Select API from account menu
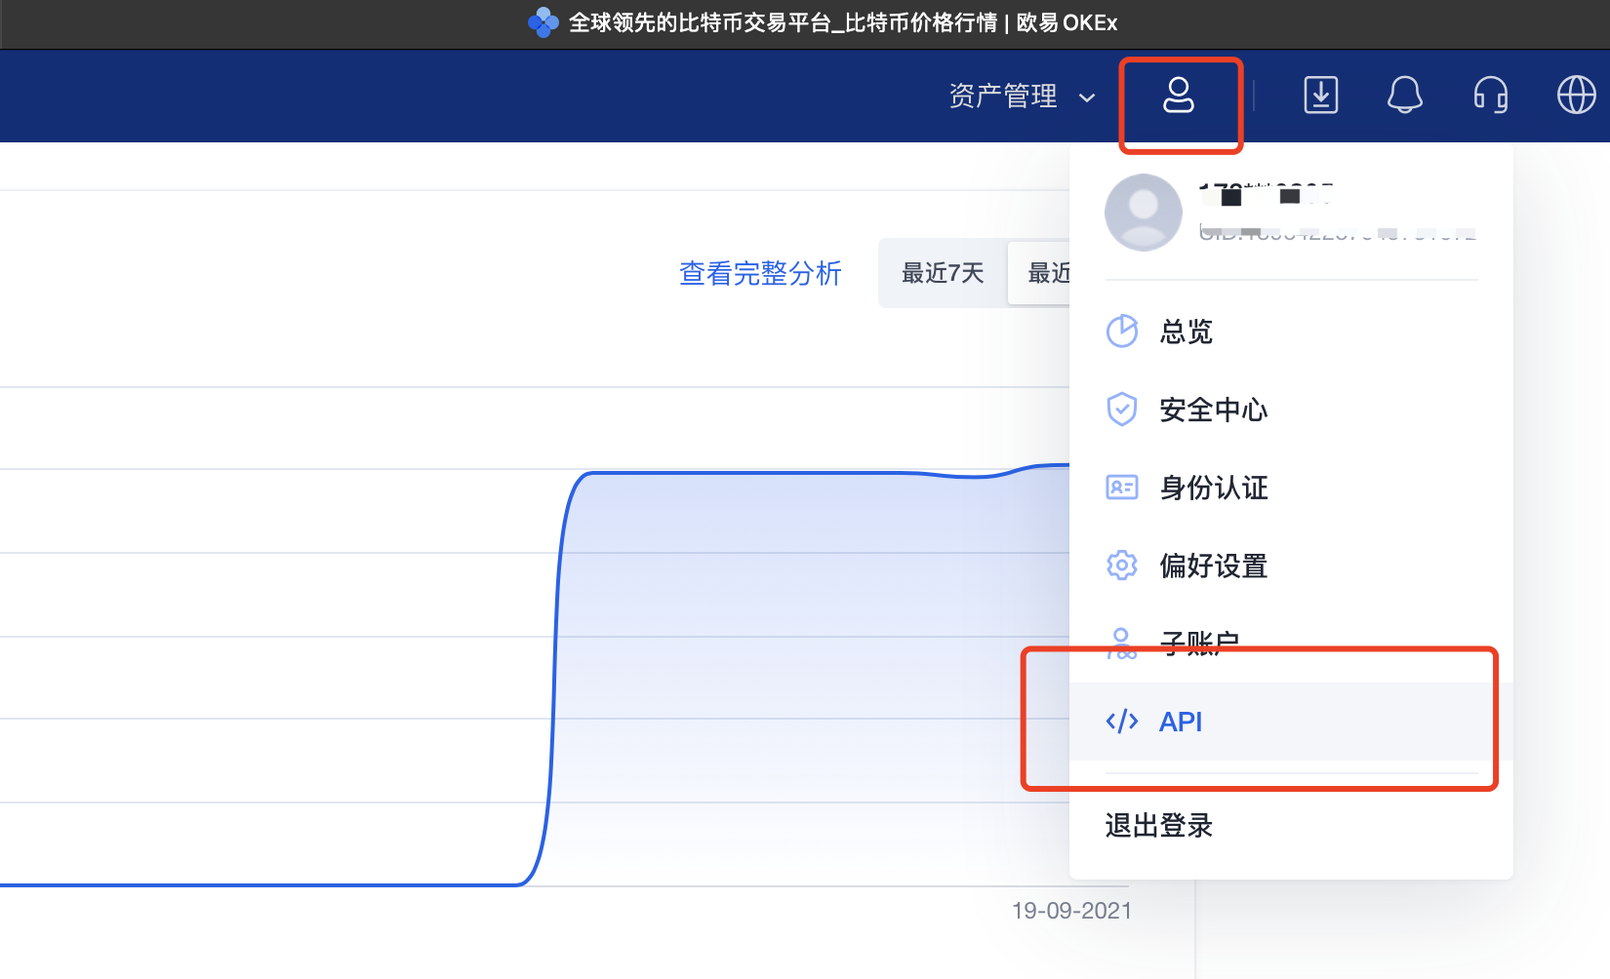The width and height of the screenshot is (1610, 979). tap(1291, 722)
